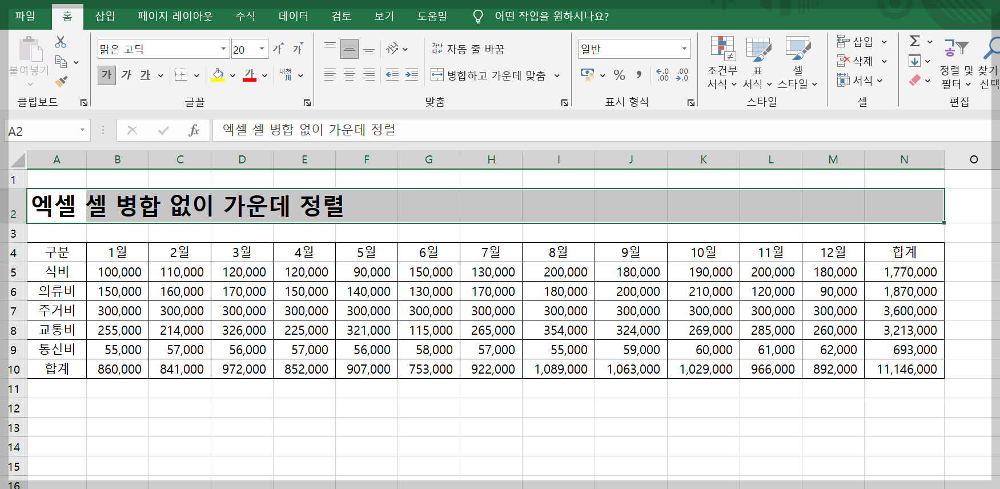Apply cell borders icon
This screenshot has height=489, width=1000.
pos(181,75)
